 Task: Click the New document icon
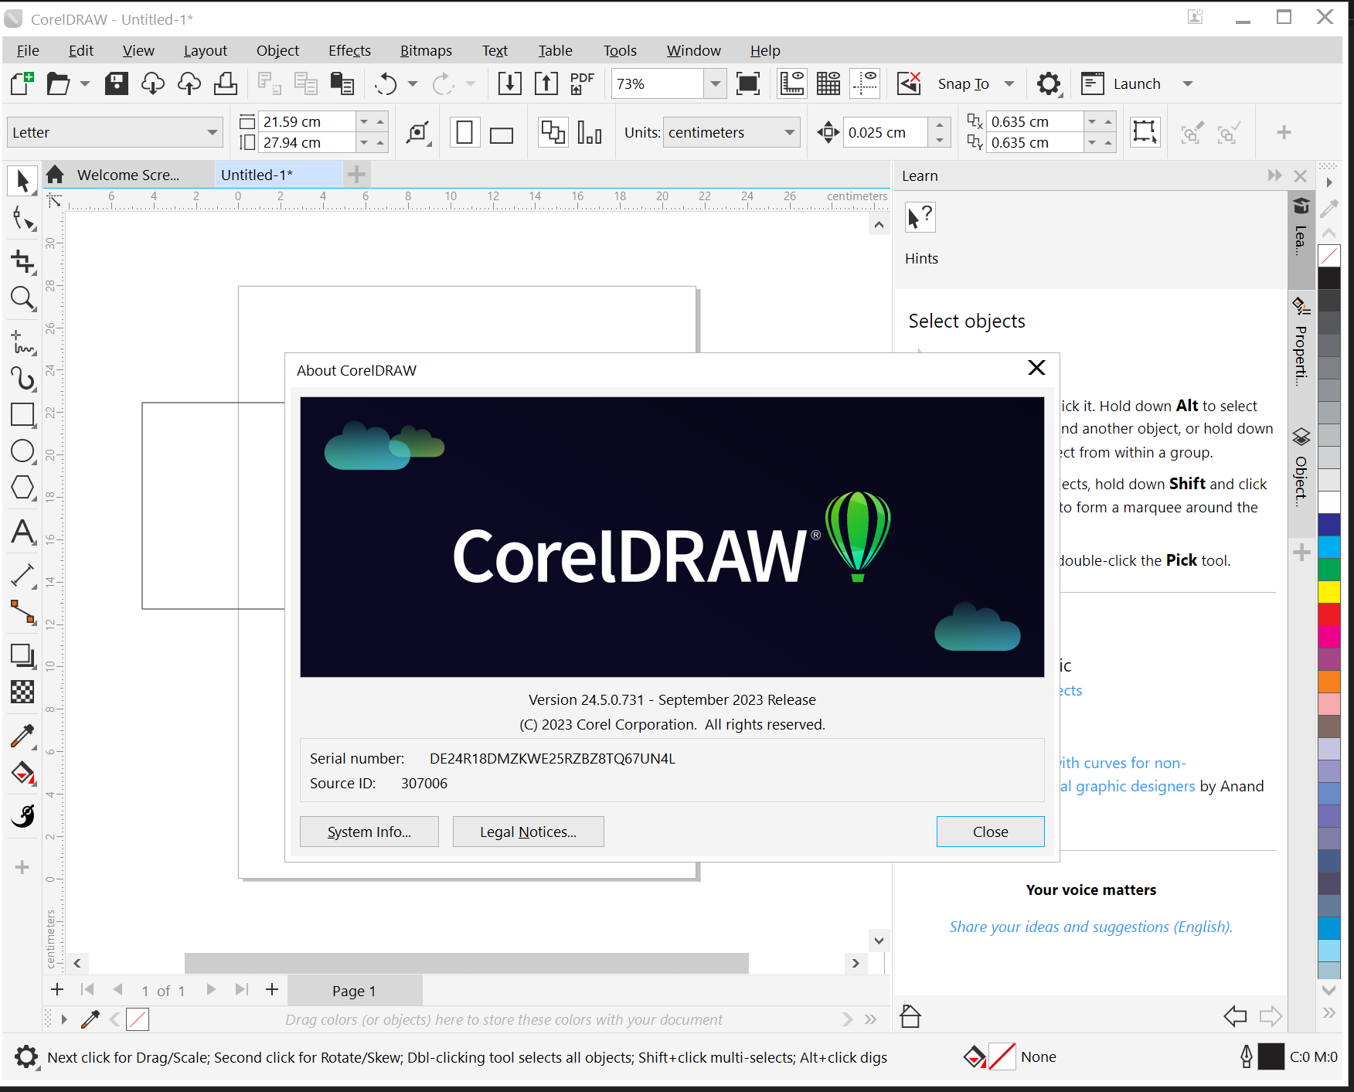tap(22, 83)
